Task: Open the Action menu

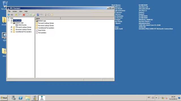Action: [15, 11]
